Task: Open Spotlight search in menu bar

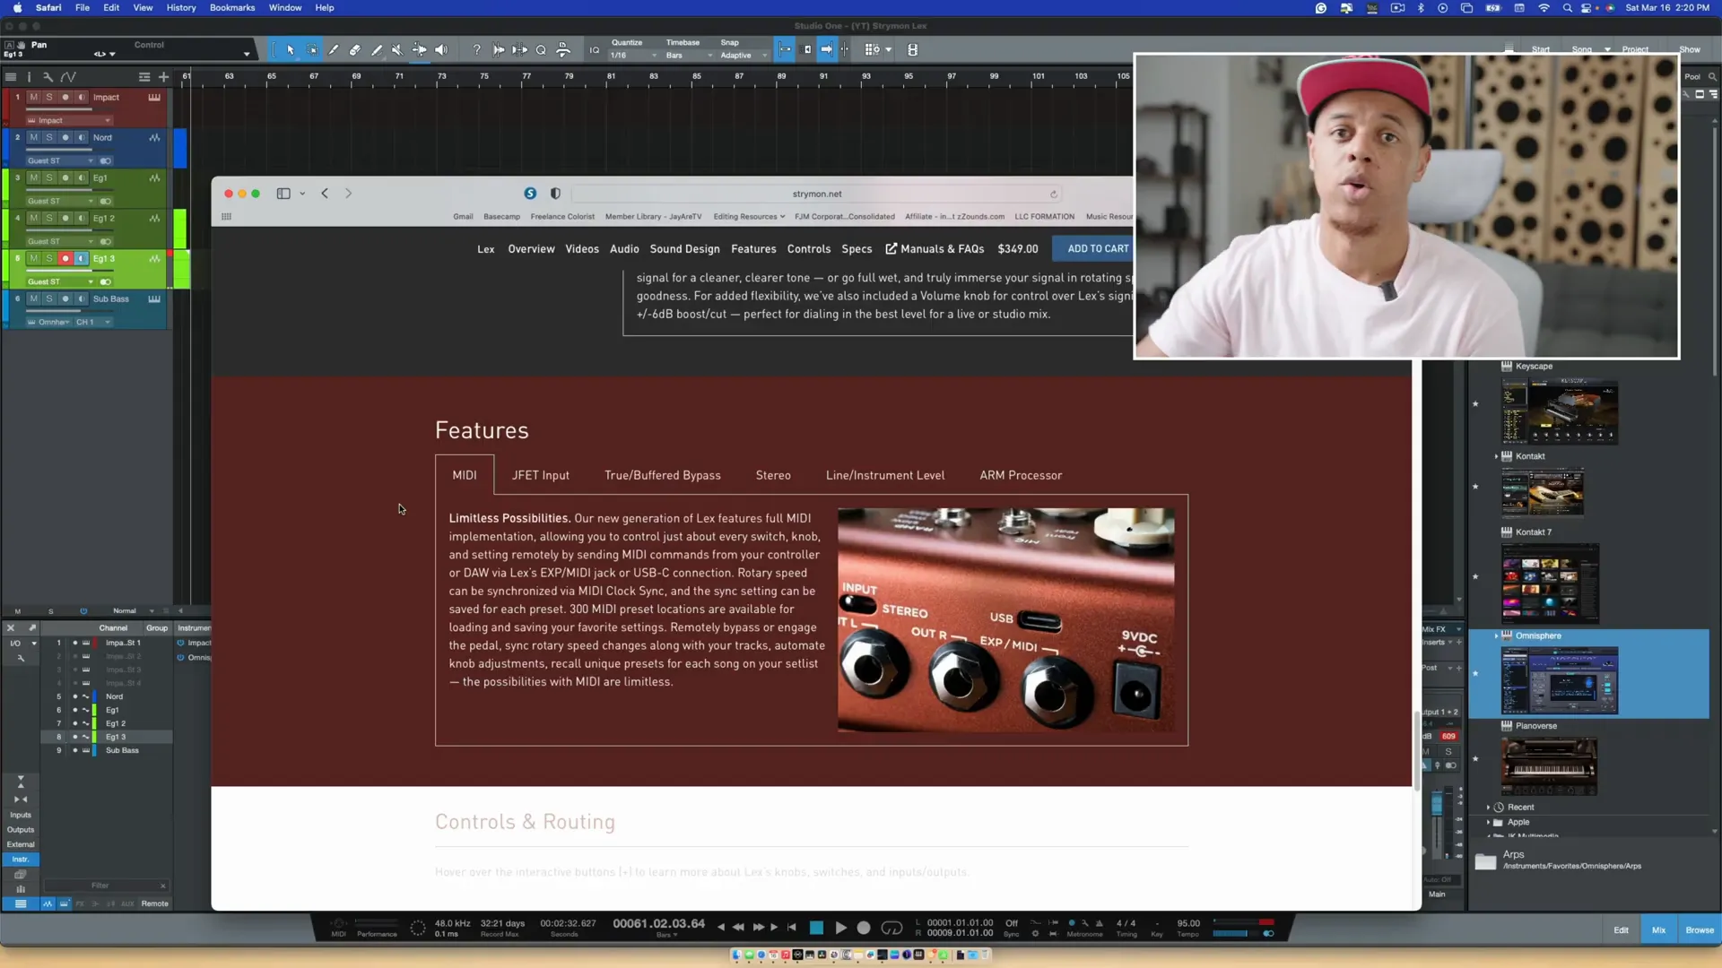Action: click(1567, 8)
